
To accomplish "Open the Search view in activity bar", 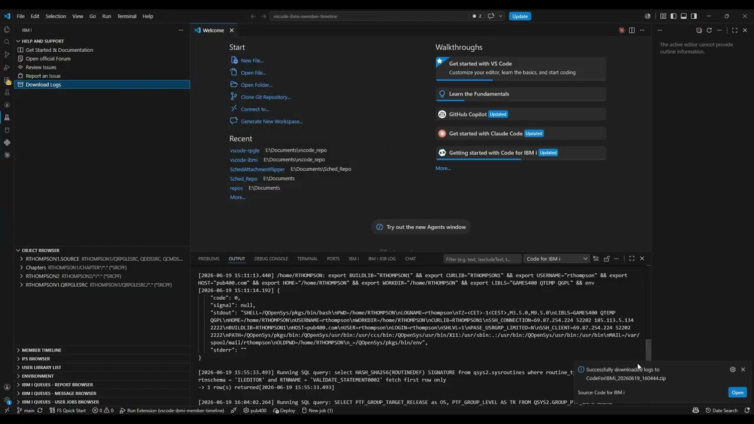I will click(x=7, y=42).
